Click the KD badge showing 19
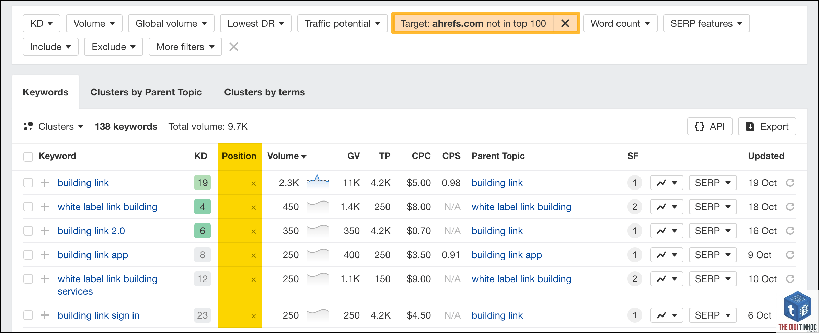The width and height of the screenshot is (819, 333). pyautogui.click(x=203, y=183)
